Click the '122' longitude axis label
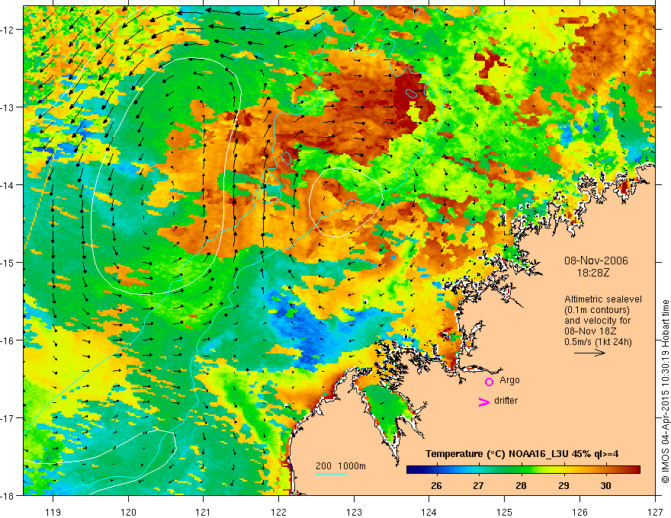The height and width of the screenshot is (518, 671). pyautogui.click(x=278, y=512)
